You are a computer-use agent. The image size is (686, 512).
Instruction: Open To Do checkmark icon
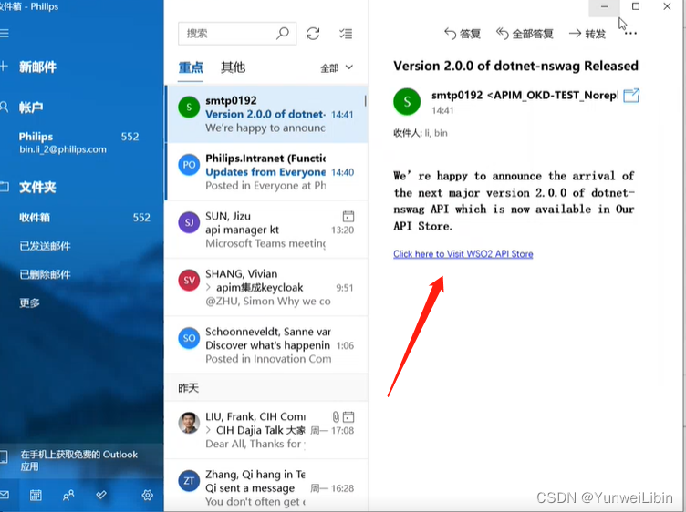click(x=101, y=495)
